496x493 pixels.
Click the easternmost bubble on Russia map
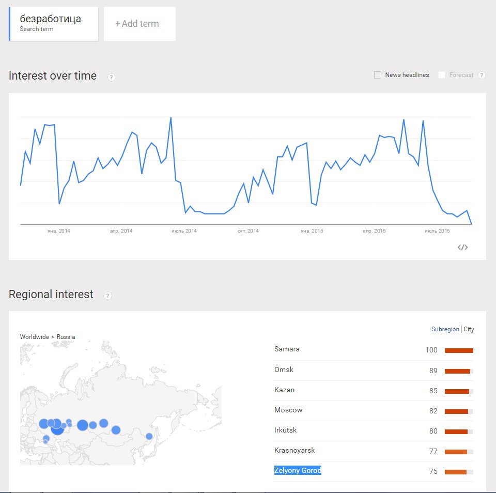[149, 436]
